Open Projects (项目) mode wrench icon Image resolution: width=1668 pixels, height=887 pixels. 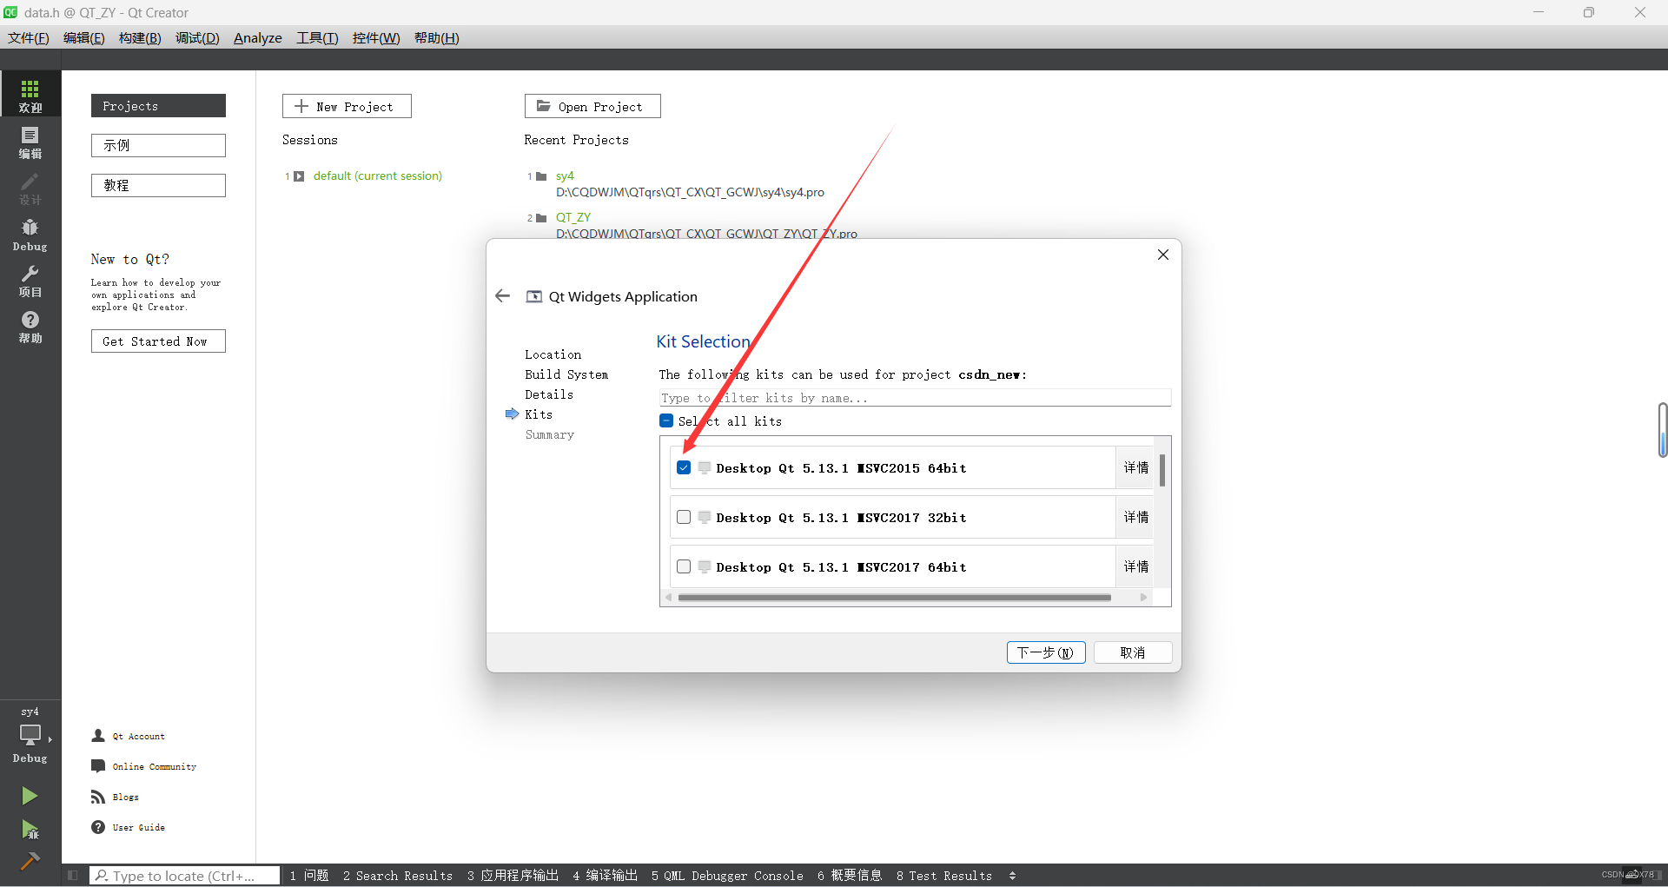(30, 281)
